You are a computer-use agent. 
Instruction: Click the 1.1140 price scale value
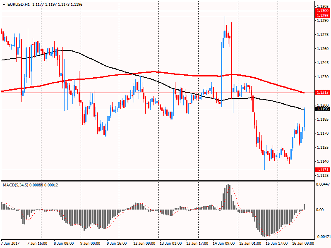tap(323, 162)
